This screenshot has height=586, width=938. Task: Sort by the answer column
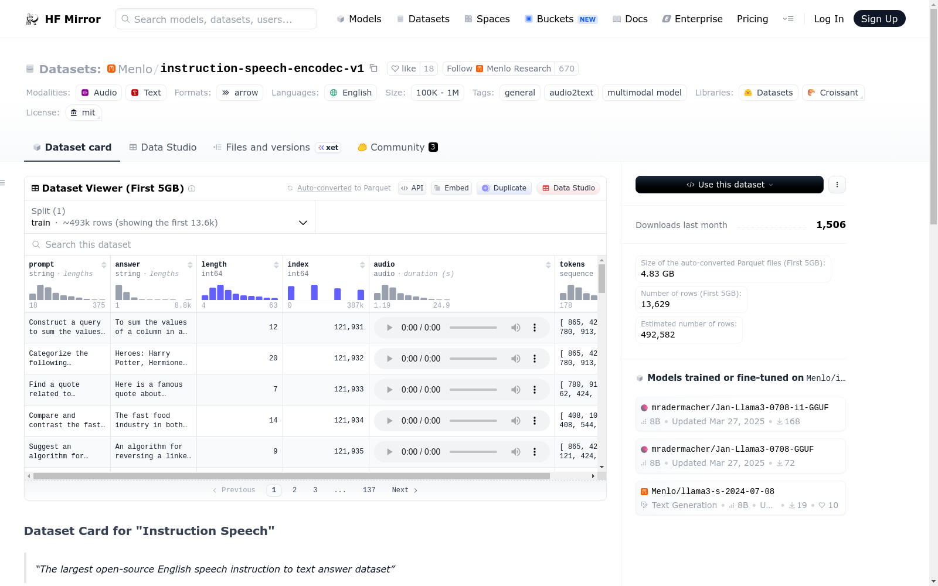190,265
